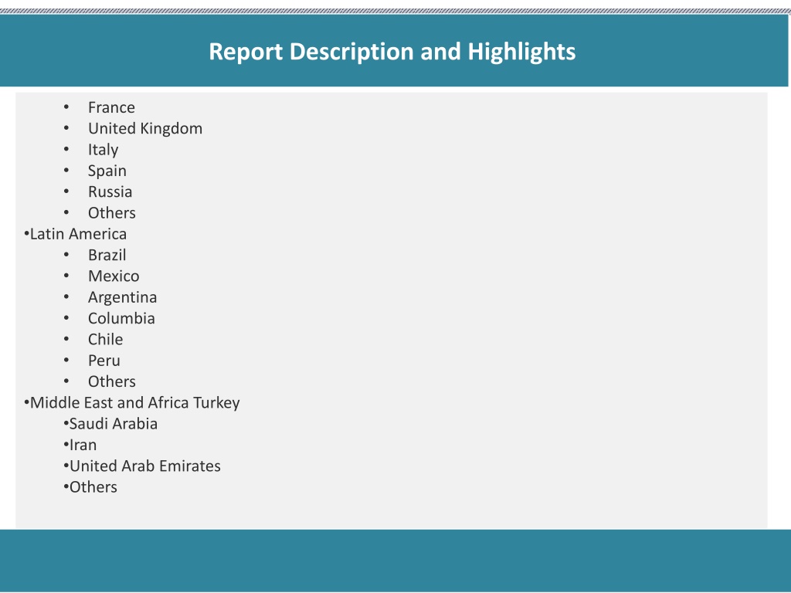
Task: Click 'Others' below United Arab Emirates
Action: [93, 487]
